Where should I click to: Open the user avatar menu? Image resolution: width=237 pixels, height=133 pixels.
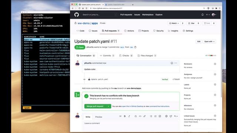tap(214, 15)
